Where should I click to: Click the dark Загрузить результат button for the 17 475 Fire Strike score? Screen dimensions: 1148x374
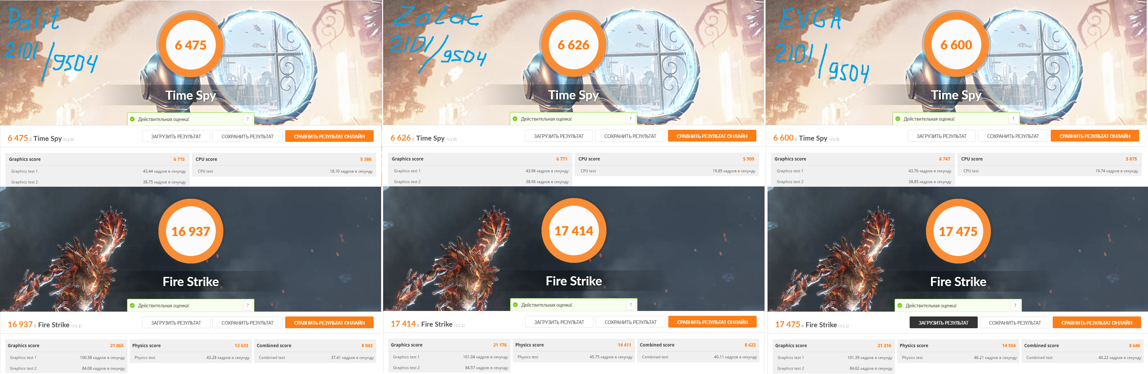[x=943, y=323]
